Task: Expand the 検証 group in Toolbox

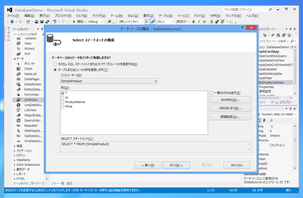Action: (14, 146)
